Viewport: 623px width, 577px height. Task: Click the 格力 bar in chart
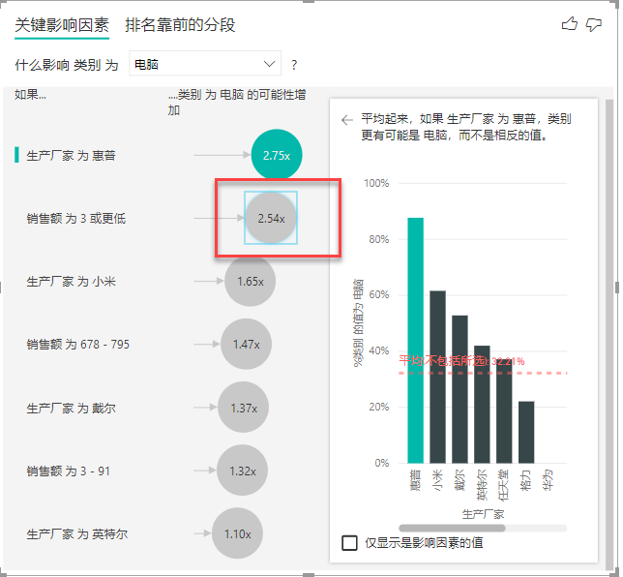pos(526,432)
